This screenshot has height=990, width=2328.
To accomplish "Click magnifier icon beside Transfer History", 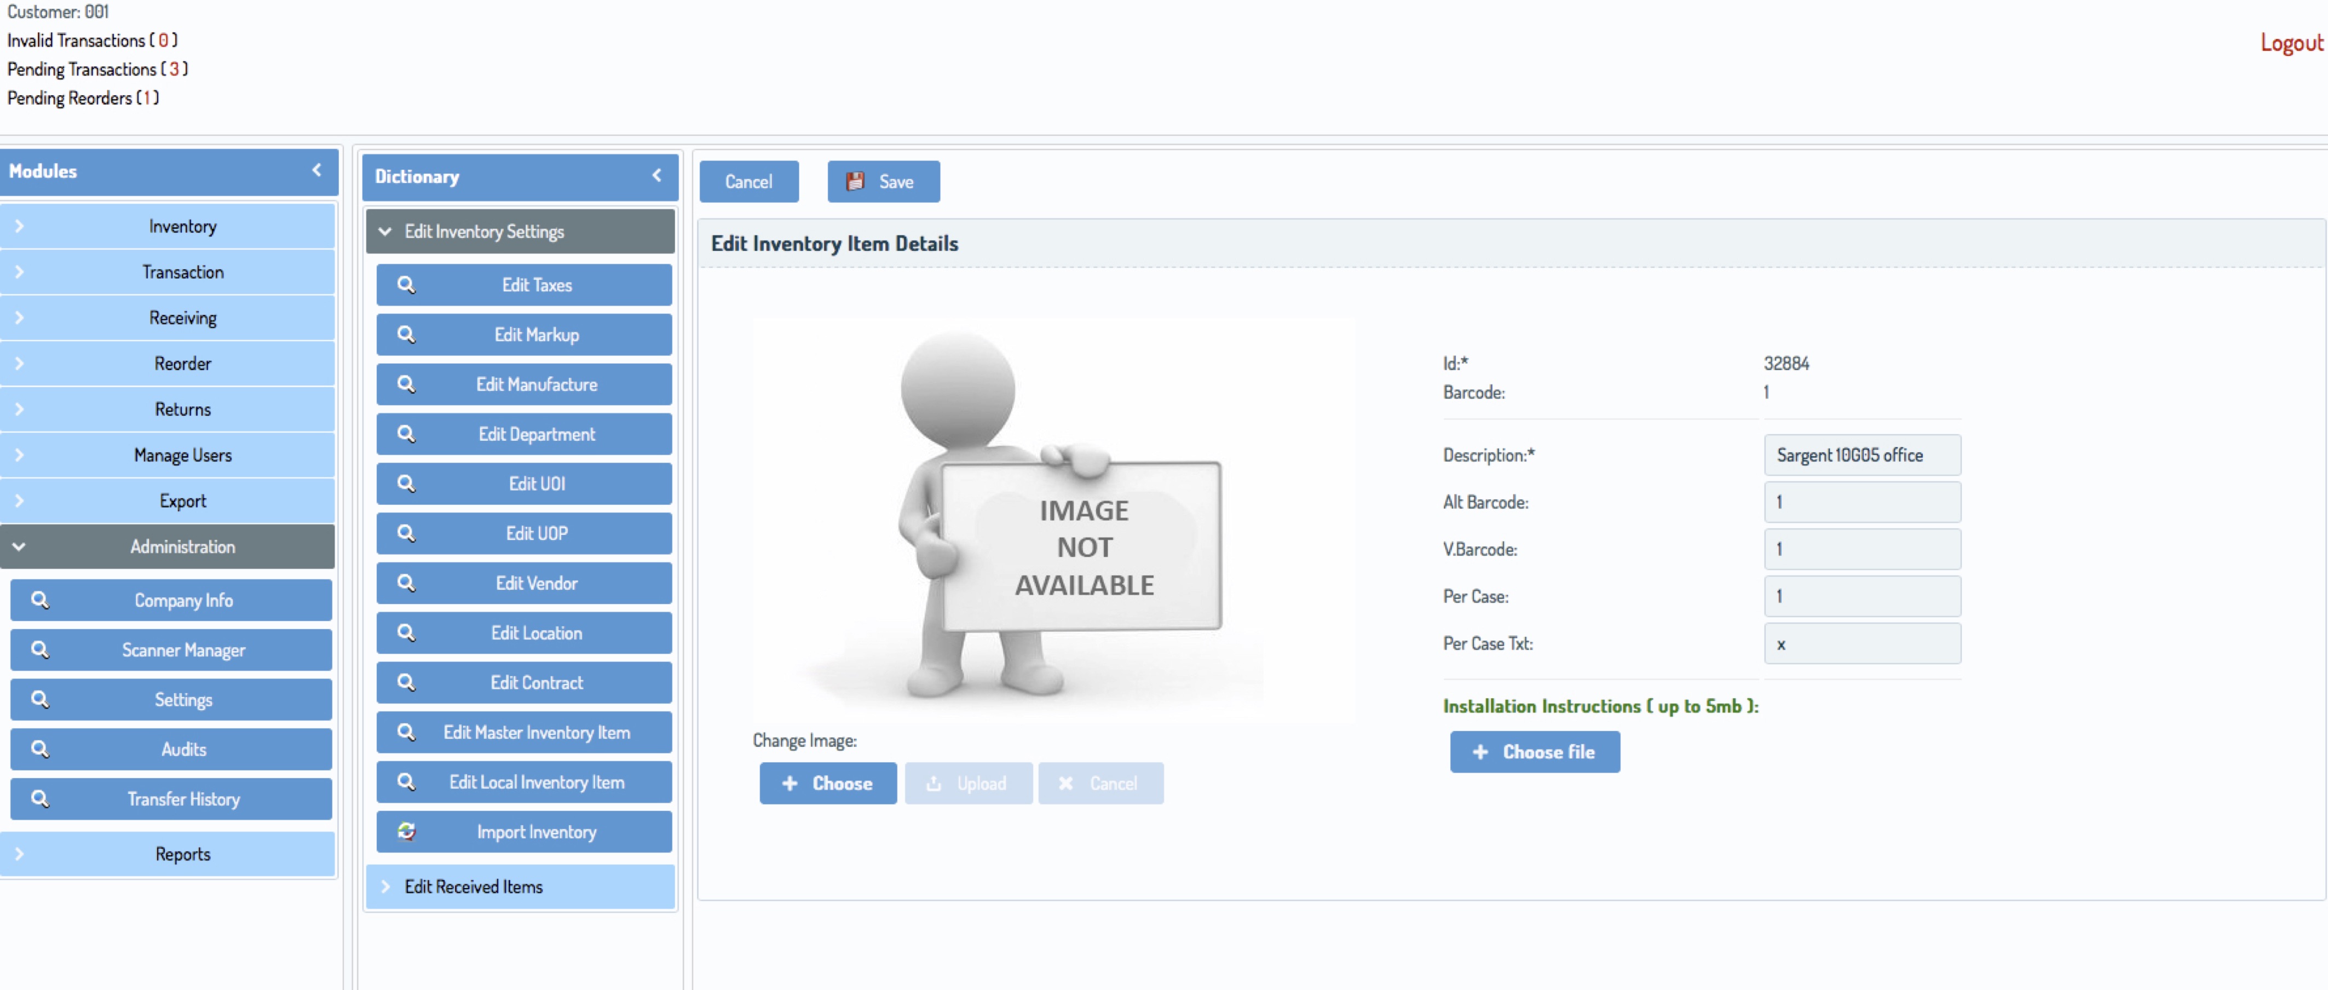I will 40,798.
